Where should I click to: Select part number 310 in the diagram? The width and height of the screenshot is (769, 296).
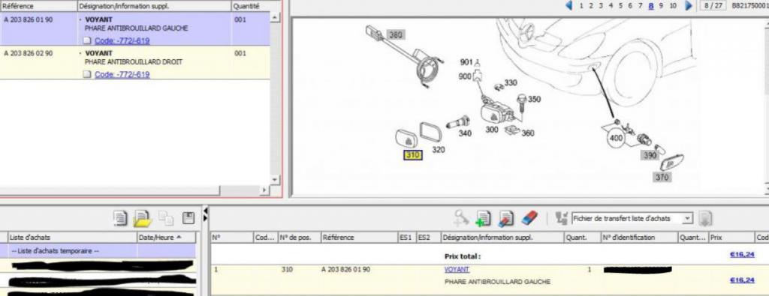[x=412, y=156]
